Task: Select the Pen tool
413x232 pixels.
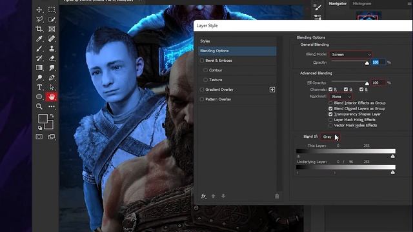Action: tap(52, 77)
